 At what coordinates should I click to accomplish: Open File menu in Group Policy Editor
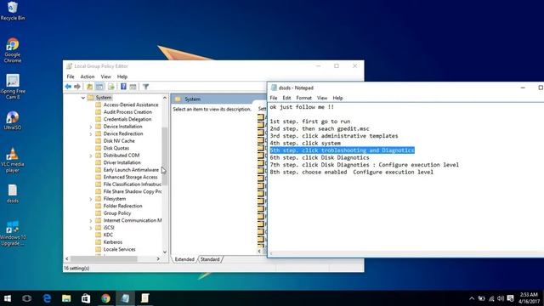pyautogui.click(x=71, y=76)
